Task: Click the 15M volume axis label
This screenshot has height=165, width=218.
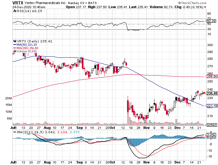Action: tap(8, 105)
